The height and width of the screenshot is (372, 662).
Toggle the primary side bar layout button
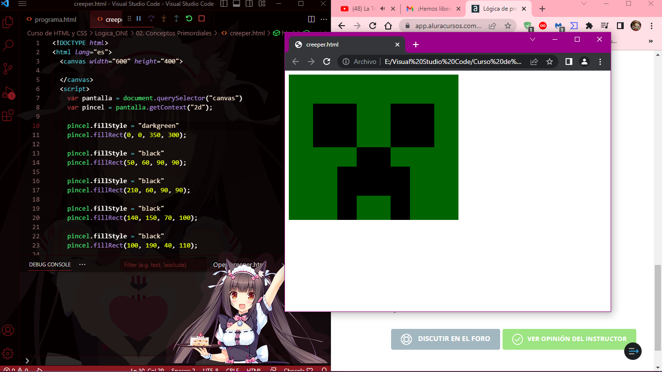[223, 4]
